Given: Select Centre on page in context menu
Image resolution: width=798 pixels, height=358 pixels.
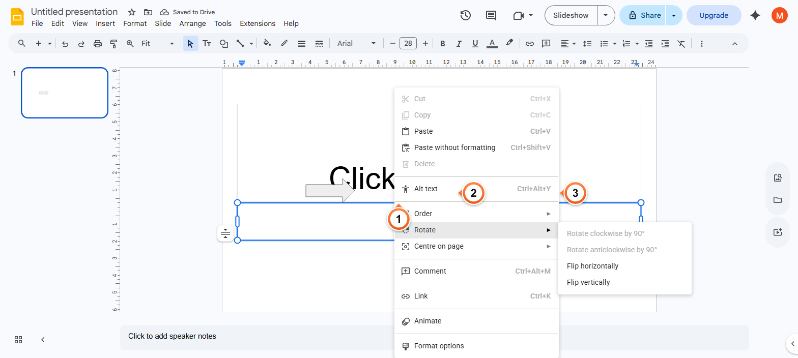Looking at the screenshot, I should 476,246.
